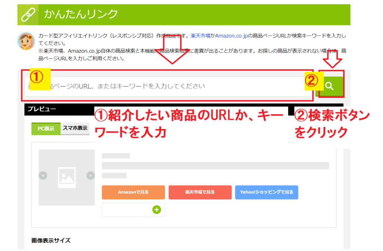Image resolution: width=383 pixels, height=251 pixels.
Task: Open the 楽天市場 link in the description
Action: coord(202,36)
